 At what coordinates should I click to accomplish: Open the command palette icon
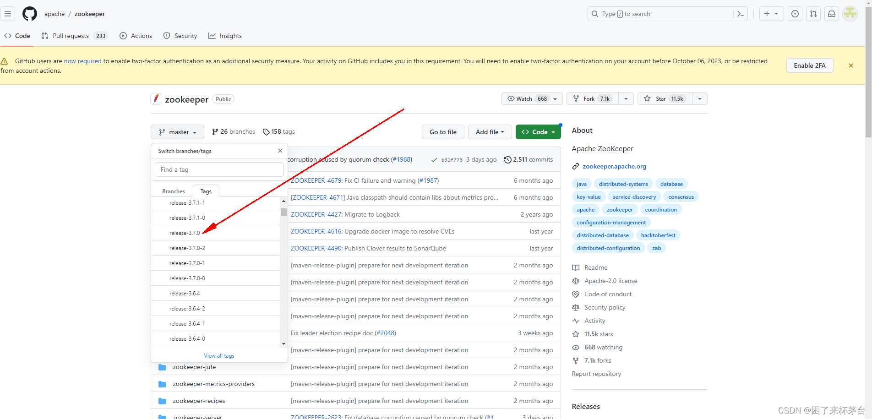click(x=740, y=14)
